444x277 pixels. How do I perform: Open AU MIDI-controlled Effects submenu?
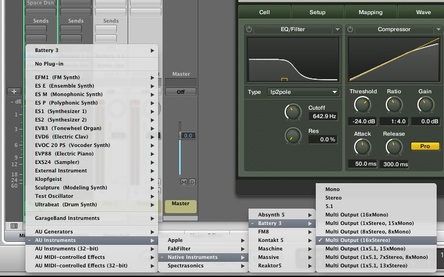92,257
